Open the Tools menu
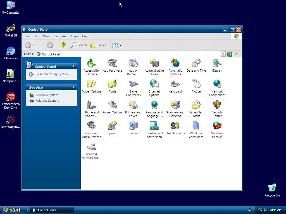 tap(74, 36)
